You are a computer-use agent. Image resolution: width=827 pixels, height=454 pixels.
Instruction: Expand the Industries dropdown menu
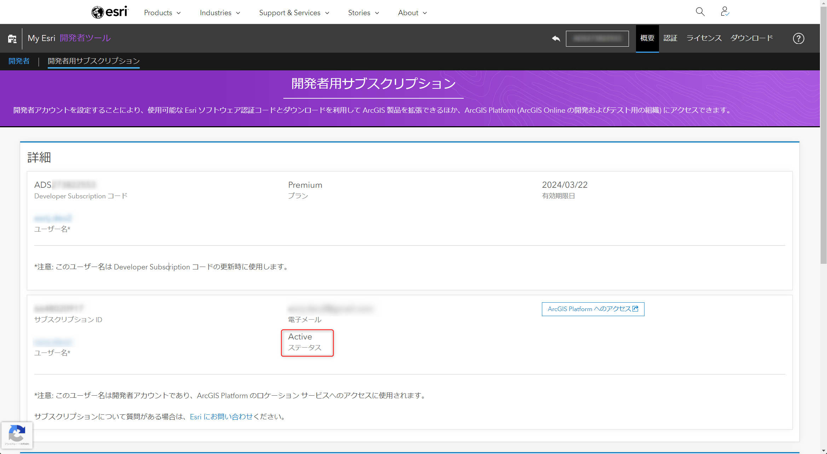pyautogui.click(x=220, y=13)
